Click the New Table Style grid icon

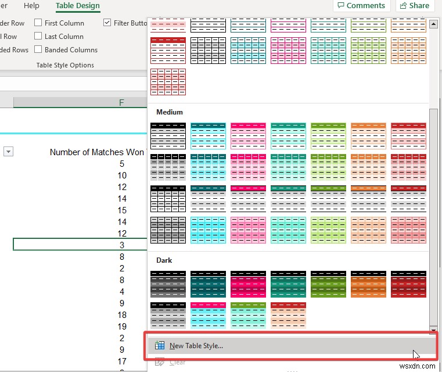(x=160, y=345)
